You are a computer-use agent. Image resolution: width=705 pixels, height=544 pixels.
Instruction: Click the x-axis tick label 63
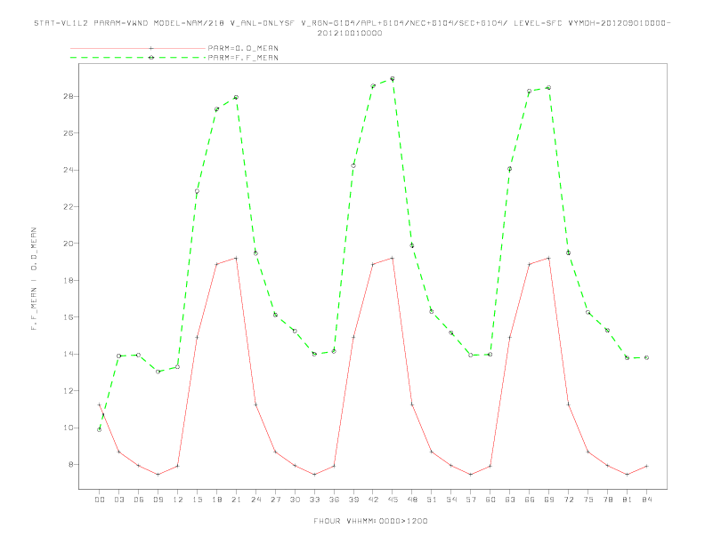coord(510,500)
